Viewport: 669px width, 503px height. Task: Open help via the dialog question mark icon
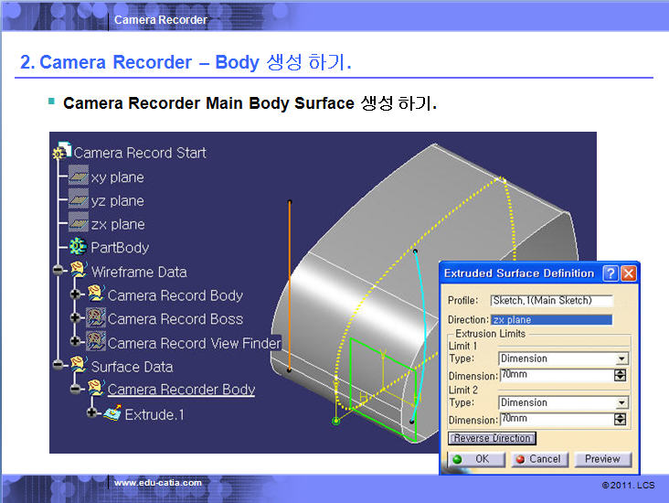(611, 273)
